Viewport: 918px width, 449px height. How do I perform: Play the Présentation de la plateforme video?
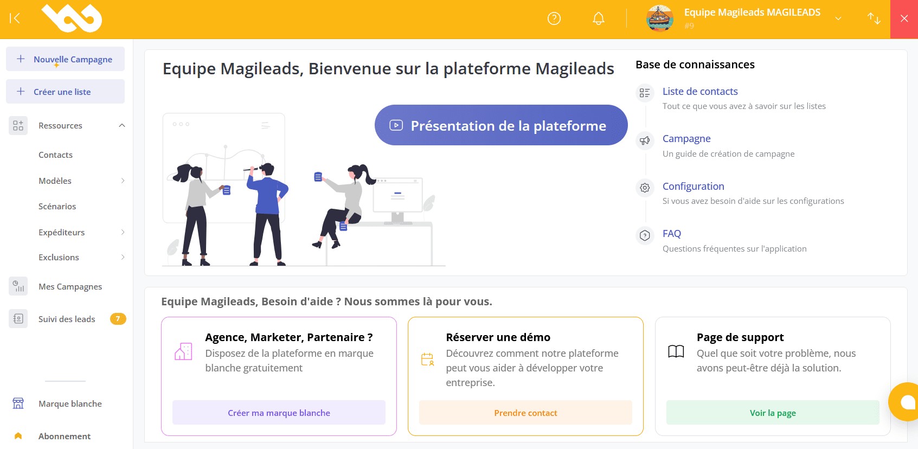pyautogui.click(x=500, y=125)
